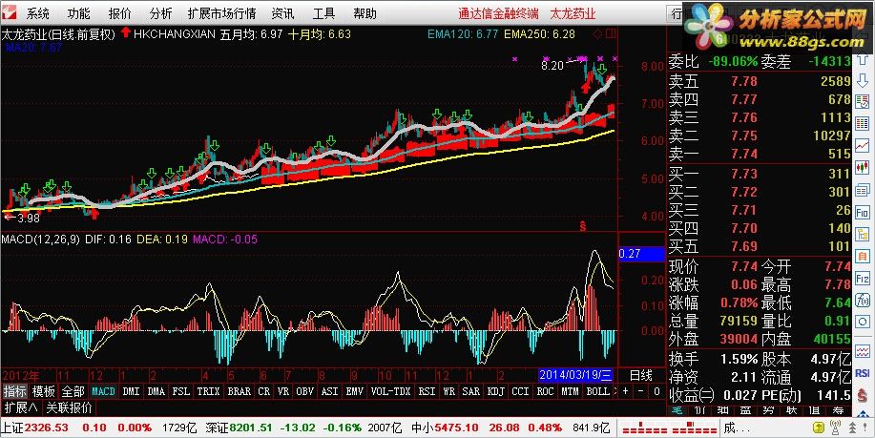Viewport: 875px width, 438px height.
Task: Switch indicator to SAR tab
Action: coord(471,391)
